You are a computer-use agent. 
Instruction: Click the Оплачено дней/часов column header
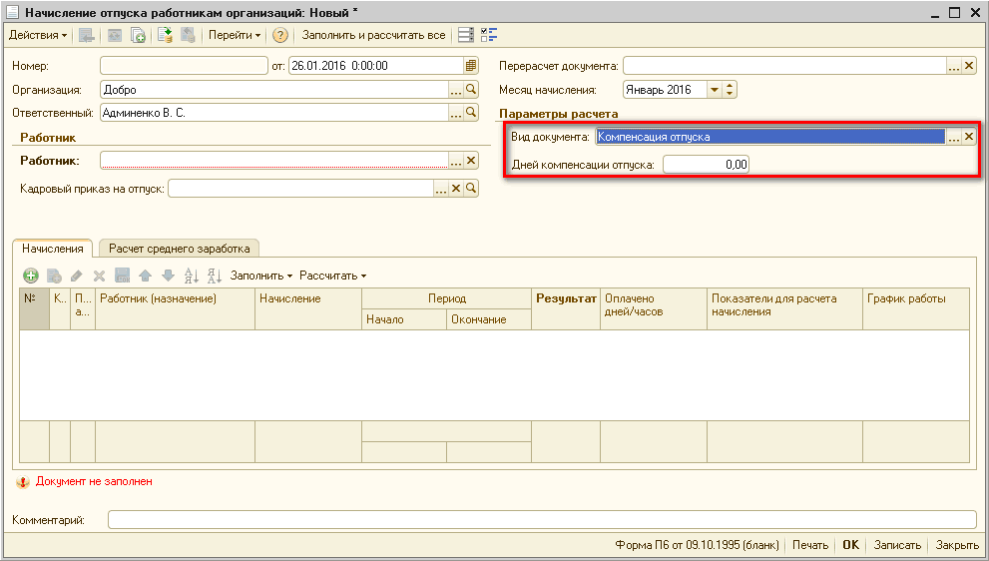tap(654, 309)
